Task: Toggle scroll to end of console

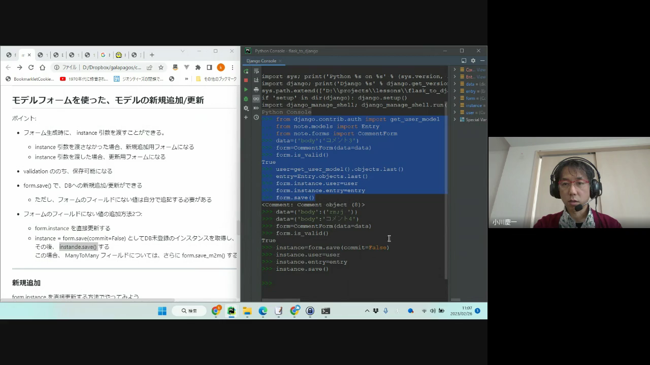Action: click(256, 80)
